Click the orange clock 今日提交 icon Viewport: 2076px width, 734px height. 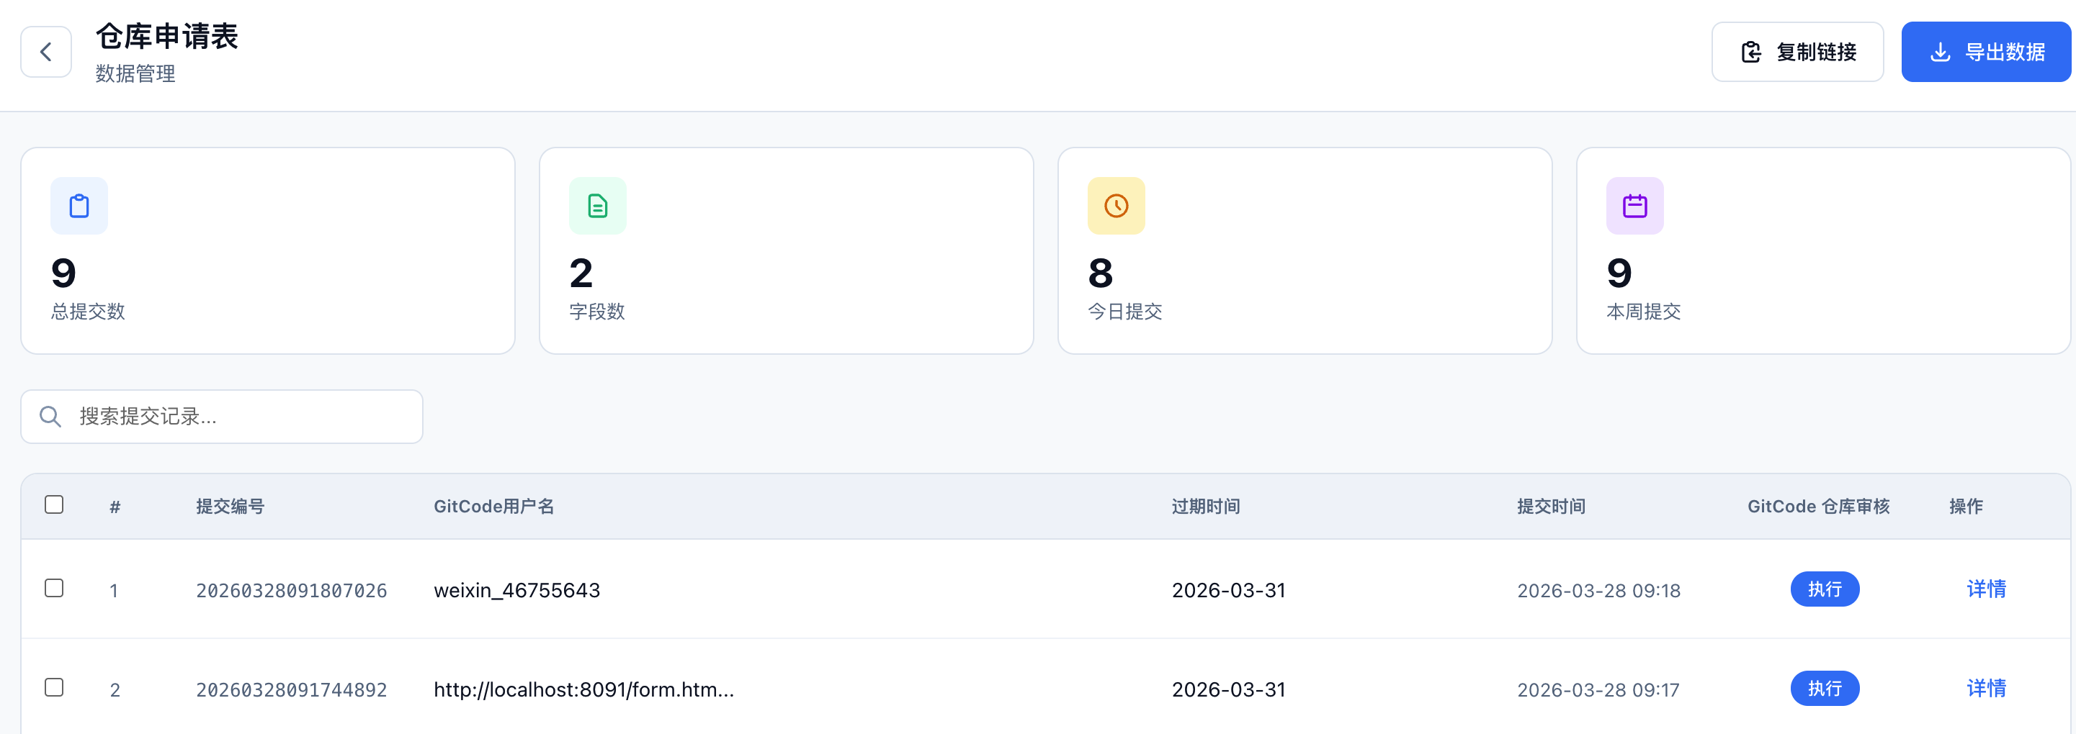(x=1115, y=206)
